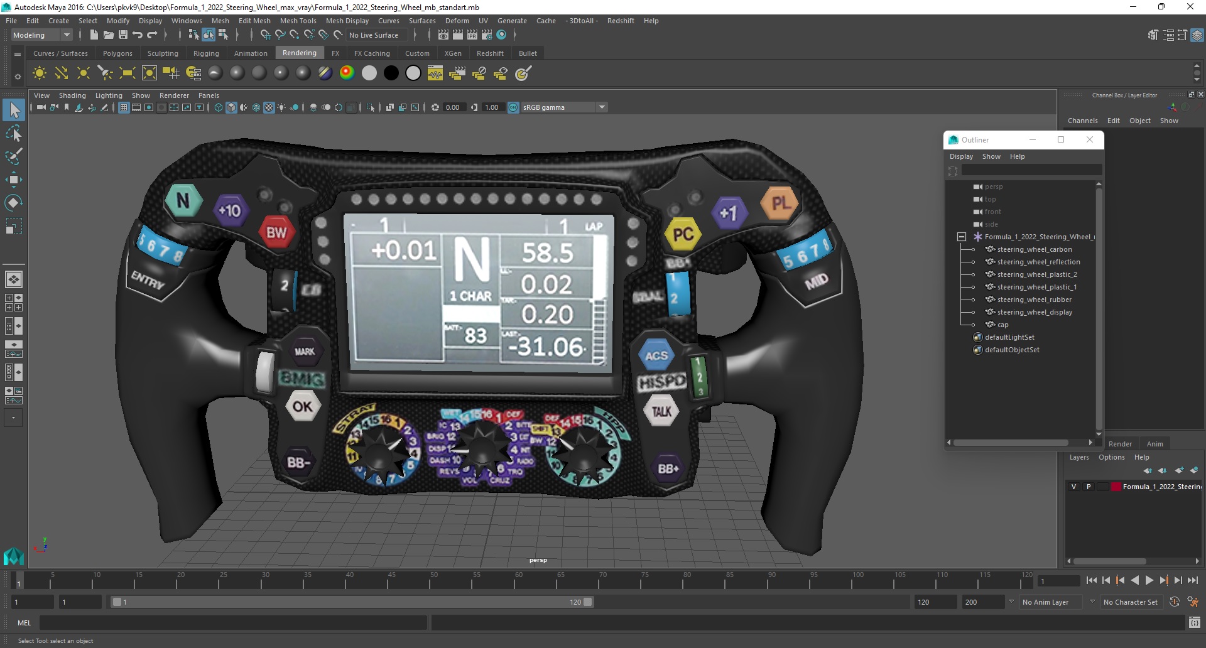Viewport: 1206px width, 648px height.
Task: Select steering_wheel_display in the Outliner
Action: coord(1034,312)
